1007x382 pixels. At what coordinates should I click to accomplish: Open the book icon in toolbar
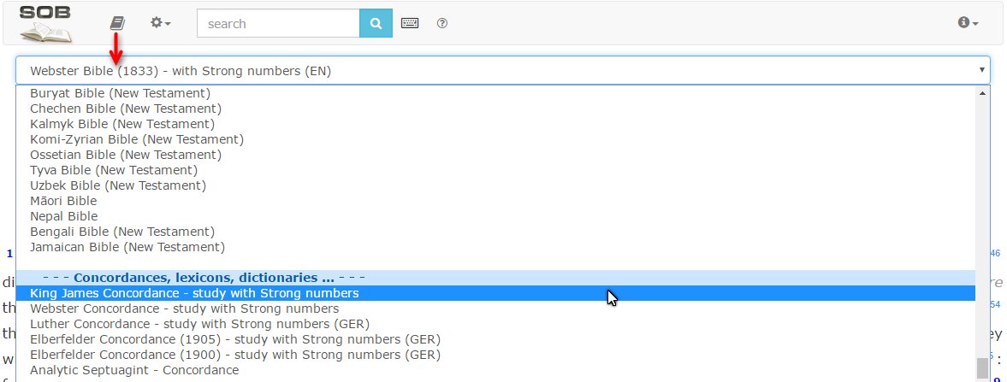(117, 23)
